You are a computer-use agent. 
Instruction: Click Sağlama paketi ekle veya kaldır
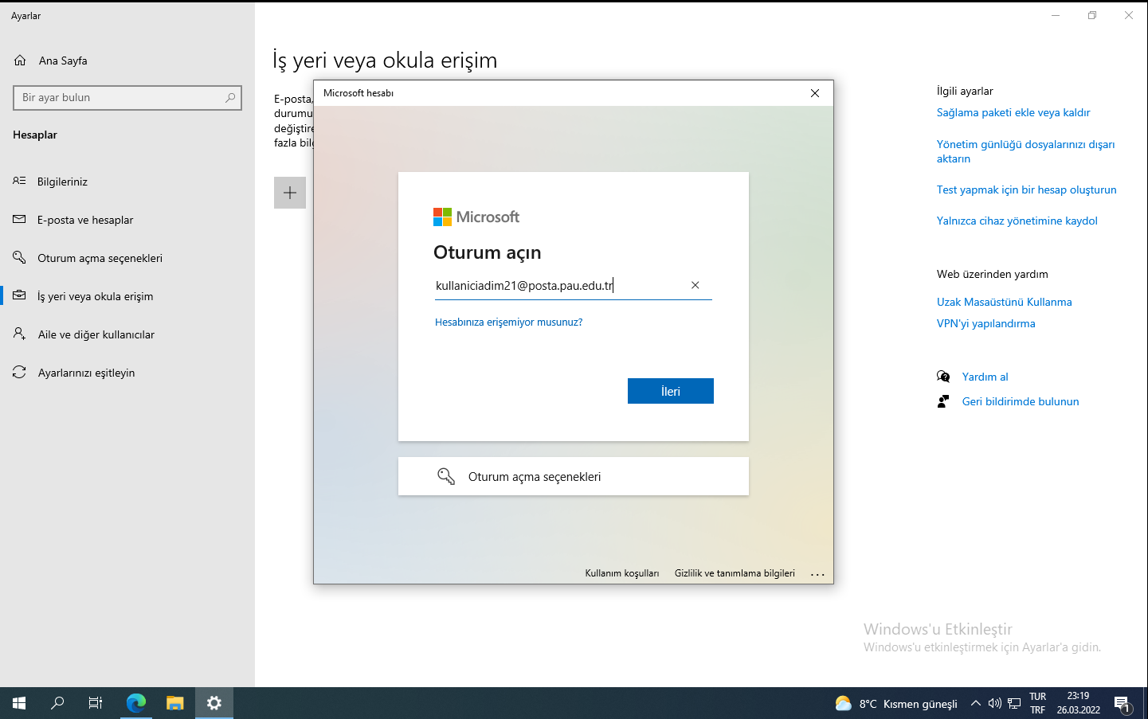(1013, 112)
